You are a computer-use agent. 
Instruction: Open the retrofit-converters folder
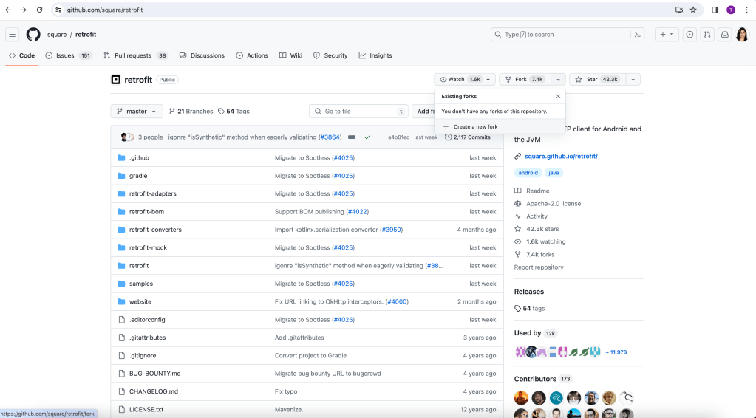155,230
